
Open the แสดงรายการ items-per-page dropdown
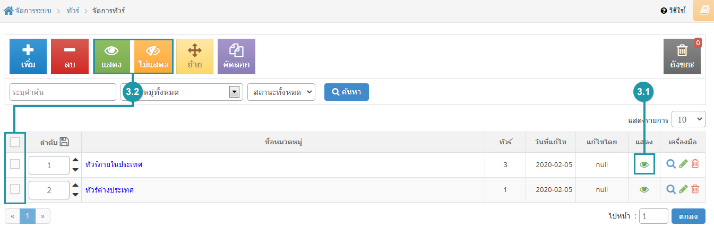coord(689,119)
